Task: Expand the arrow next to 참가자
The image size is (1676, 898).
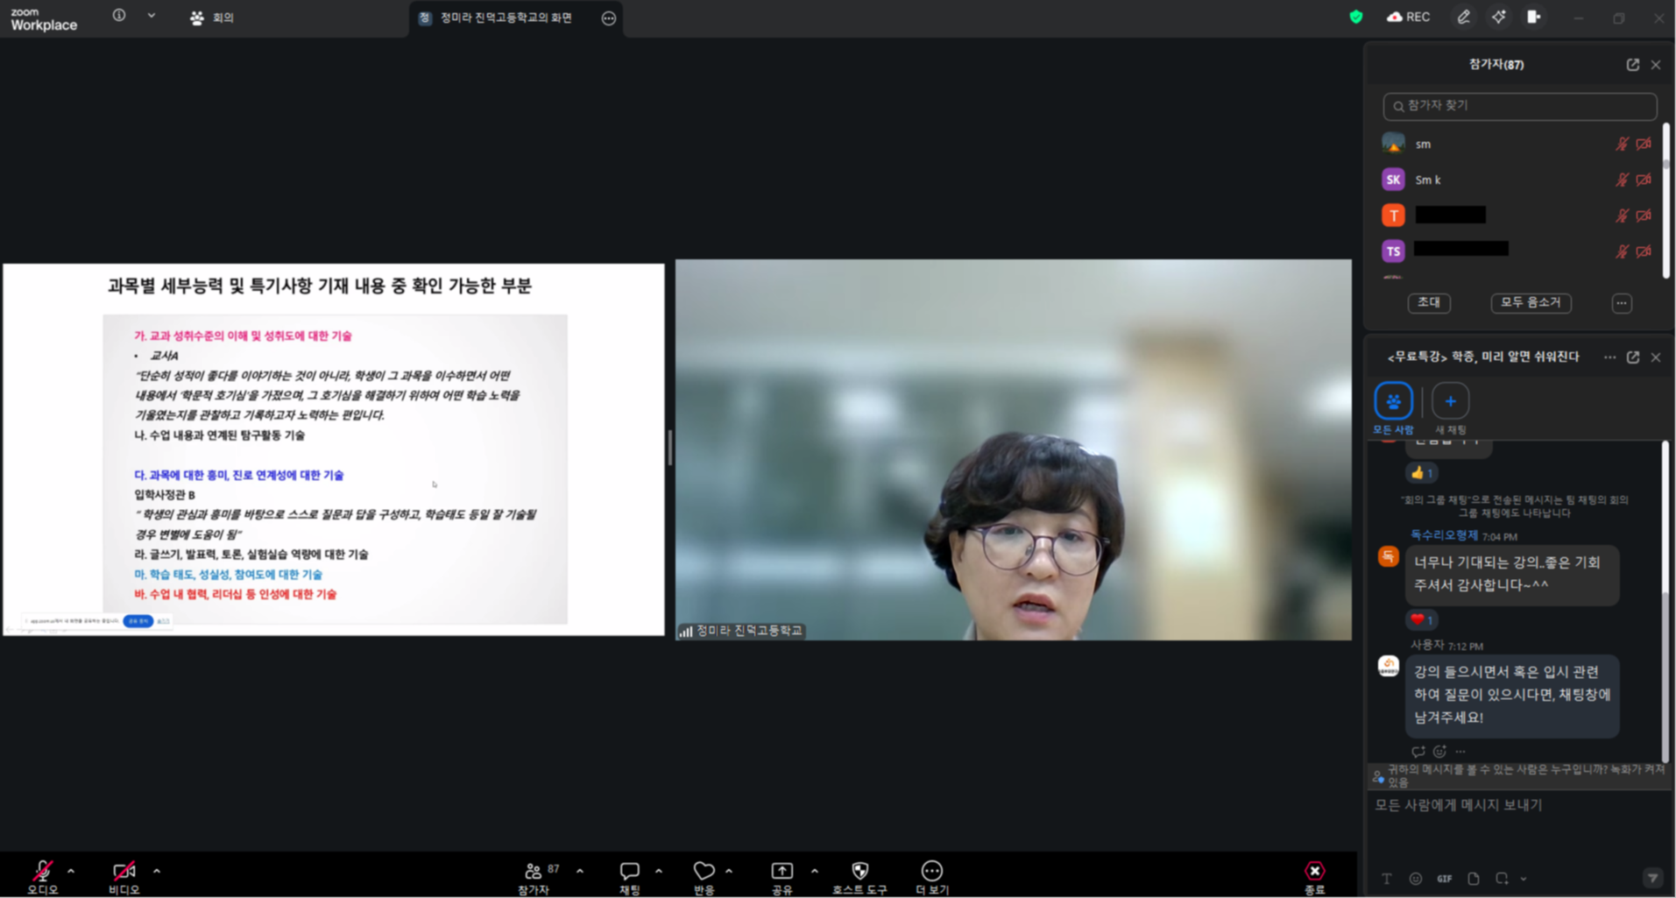Action: 580,871
